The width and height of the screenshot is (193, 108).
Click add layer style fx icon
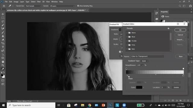(x=169, y=100)
